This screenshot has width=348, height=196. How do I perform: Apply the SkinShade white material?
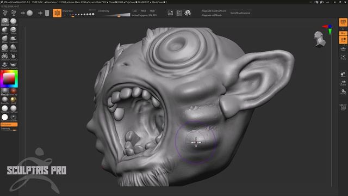5,109
